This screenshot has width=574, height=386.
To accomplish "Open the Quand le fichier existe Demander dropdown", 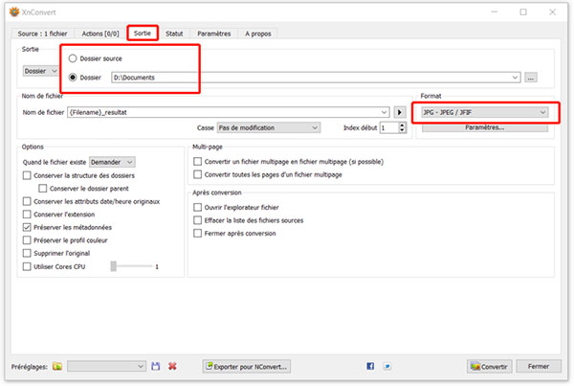I will tap(112, 162).
